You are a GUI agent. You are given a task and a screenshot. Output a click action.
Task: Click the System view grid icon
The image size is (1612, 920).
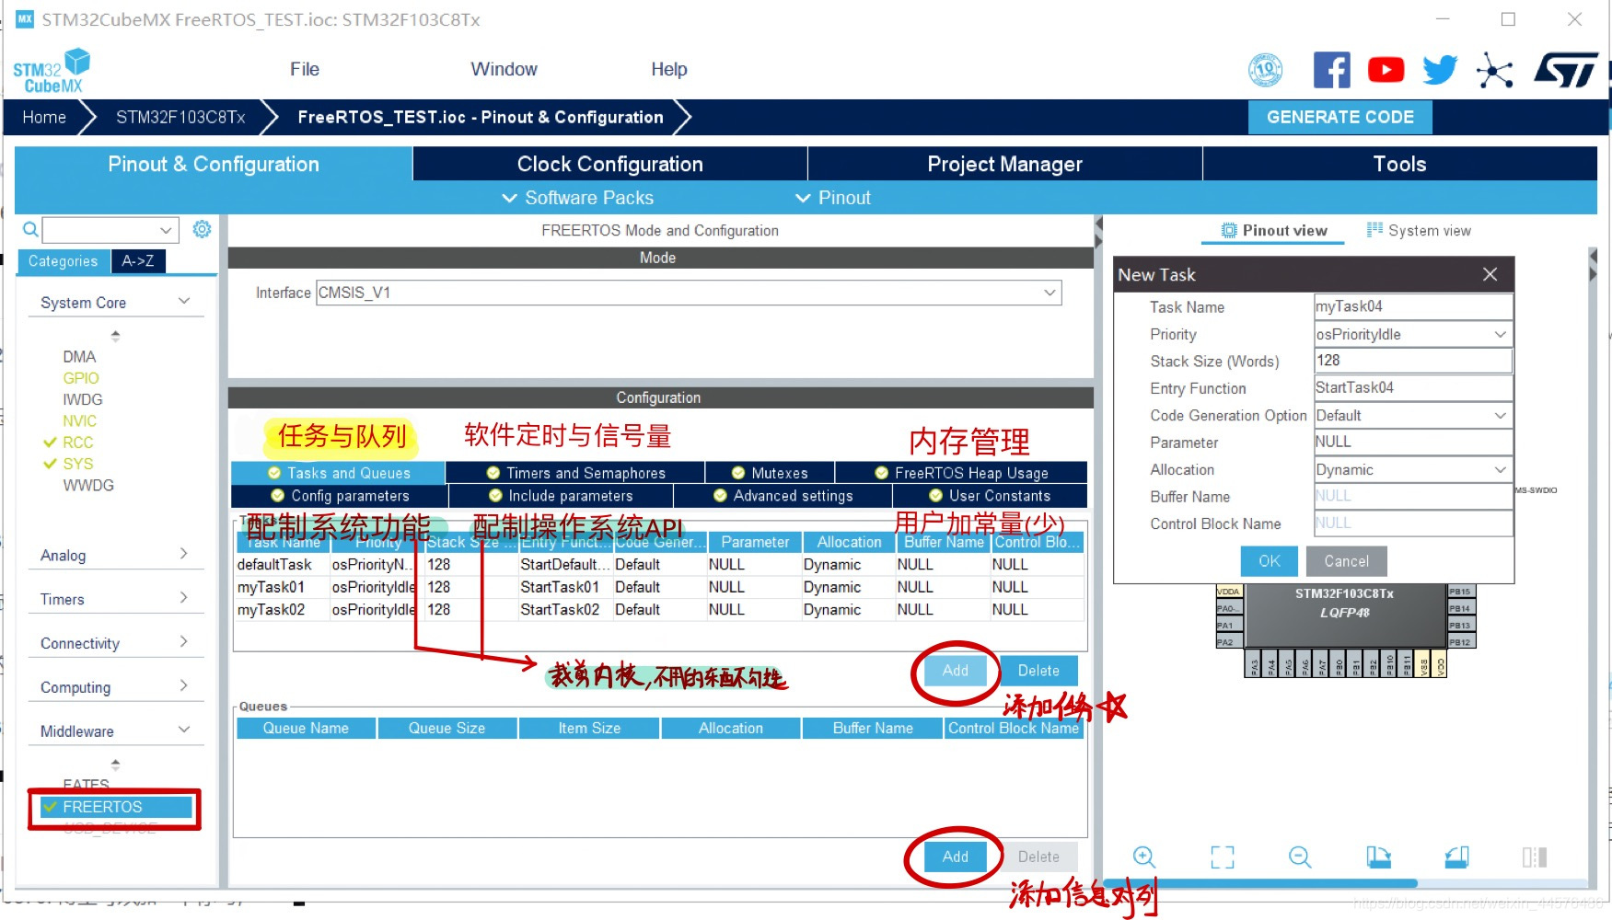tap(1374, 230)
